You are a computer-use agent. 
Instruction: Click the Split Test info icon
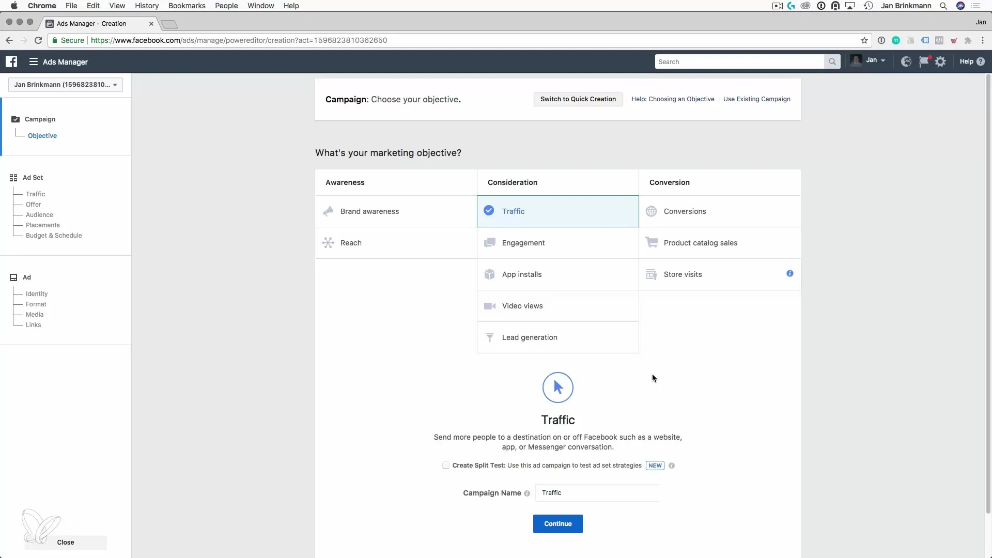pos(672,466)
